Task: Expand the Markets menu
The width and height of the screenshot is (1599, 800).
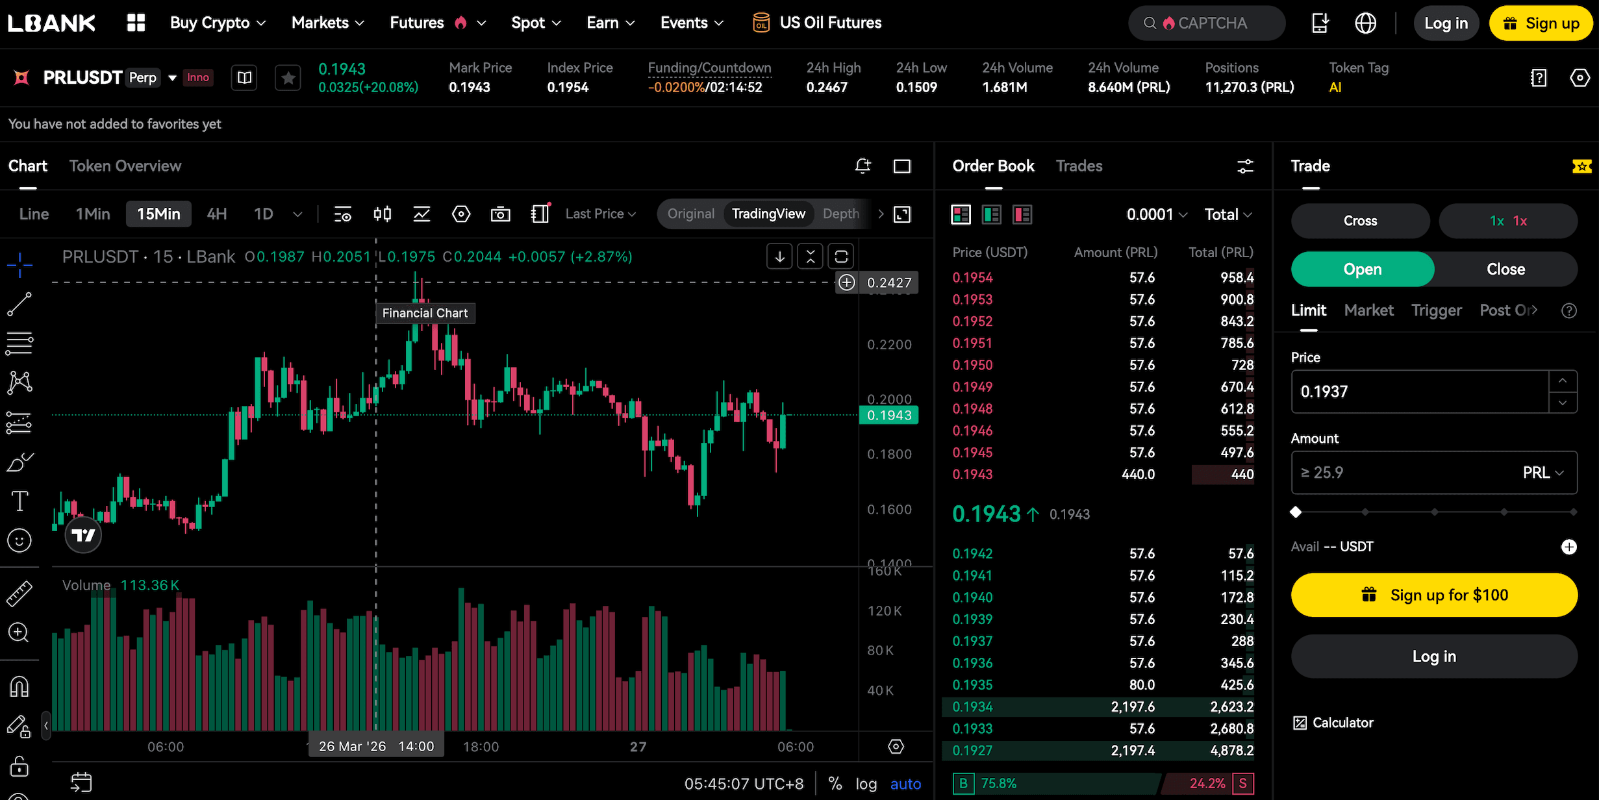Action: [328, 23]
